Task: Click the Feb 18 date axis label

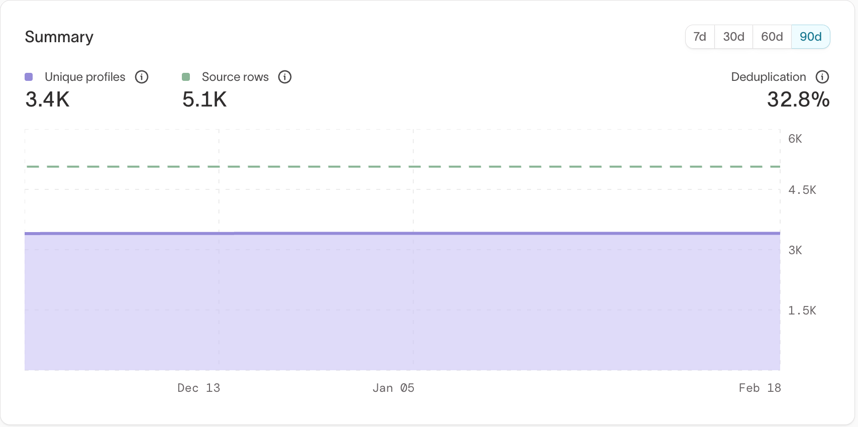Action: tap(760, 388)
